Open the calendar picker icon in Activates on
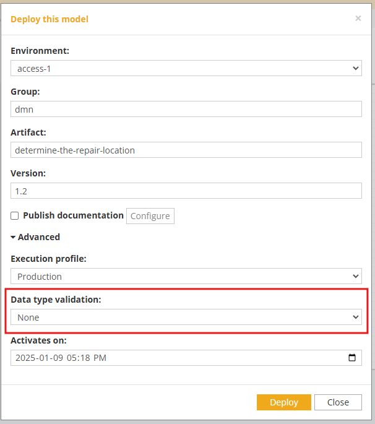 point(351,358)
